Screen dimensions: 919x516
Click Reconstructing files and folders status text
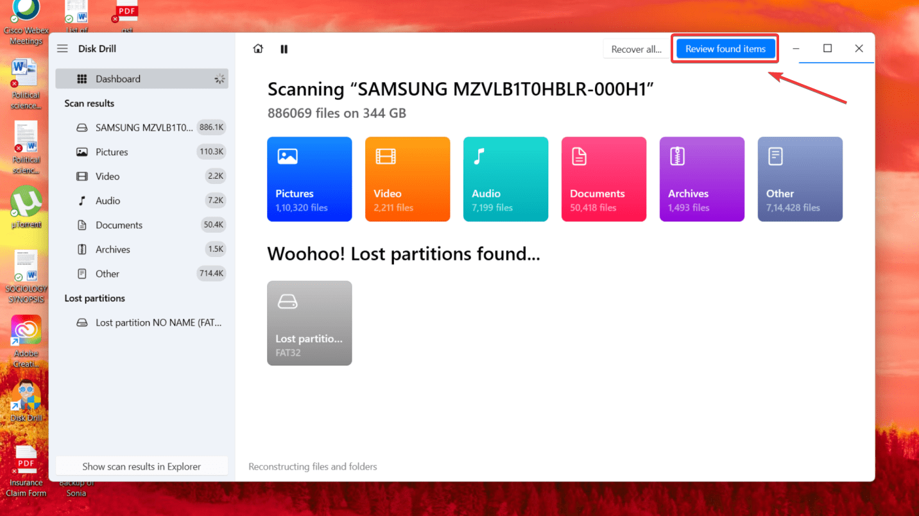click(313, 467)
